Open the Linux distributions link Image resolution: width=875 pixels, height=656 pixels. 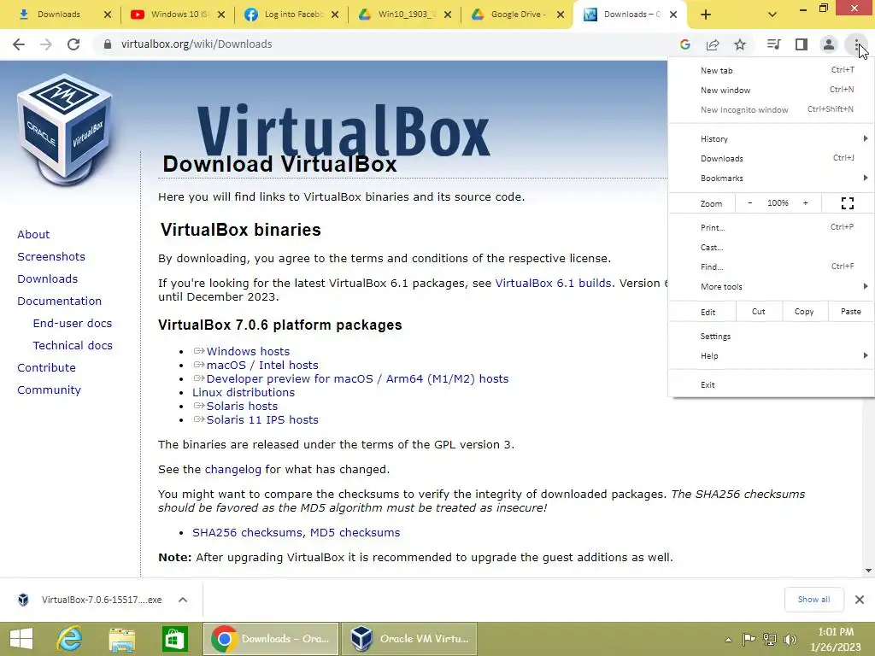pos(244,392)
